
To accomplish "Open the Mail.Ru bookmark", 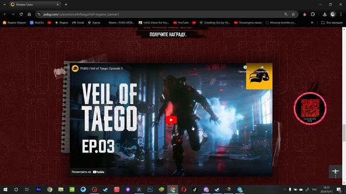I will [x=37, y=23].
